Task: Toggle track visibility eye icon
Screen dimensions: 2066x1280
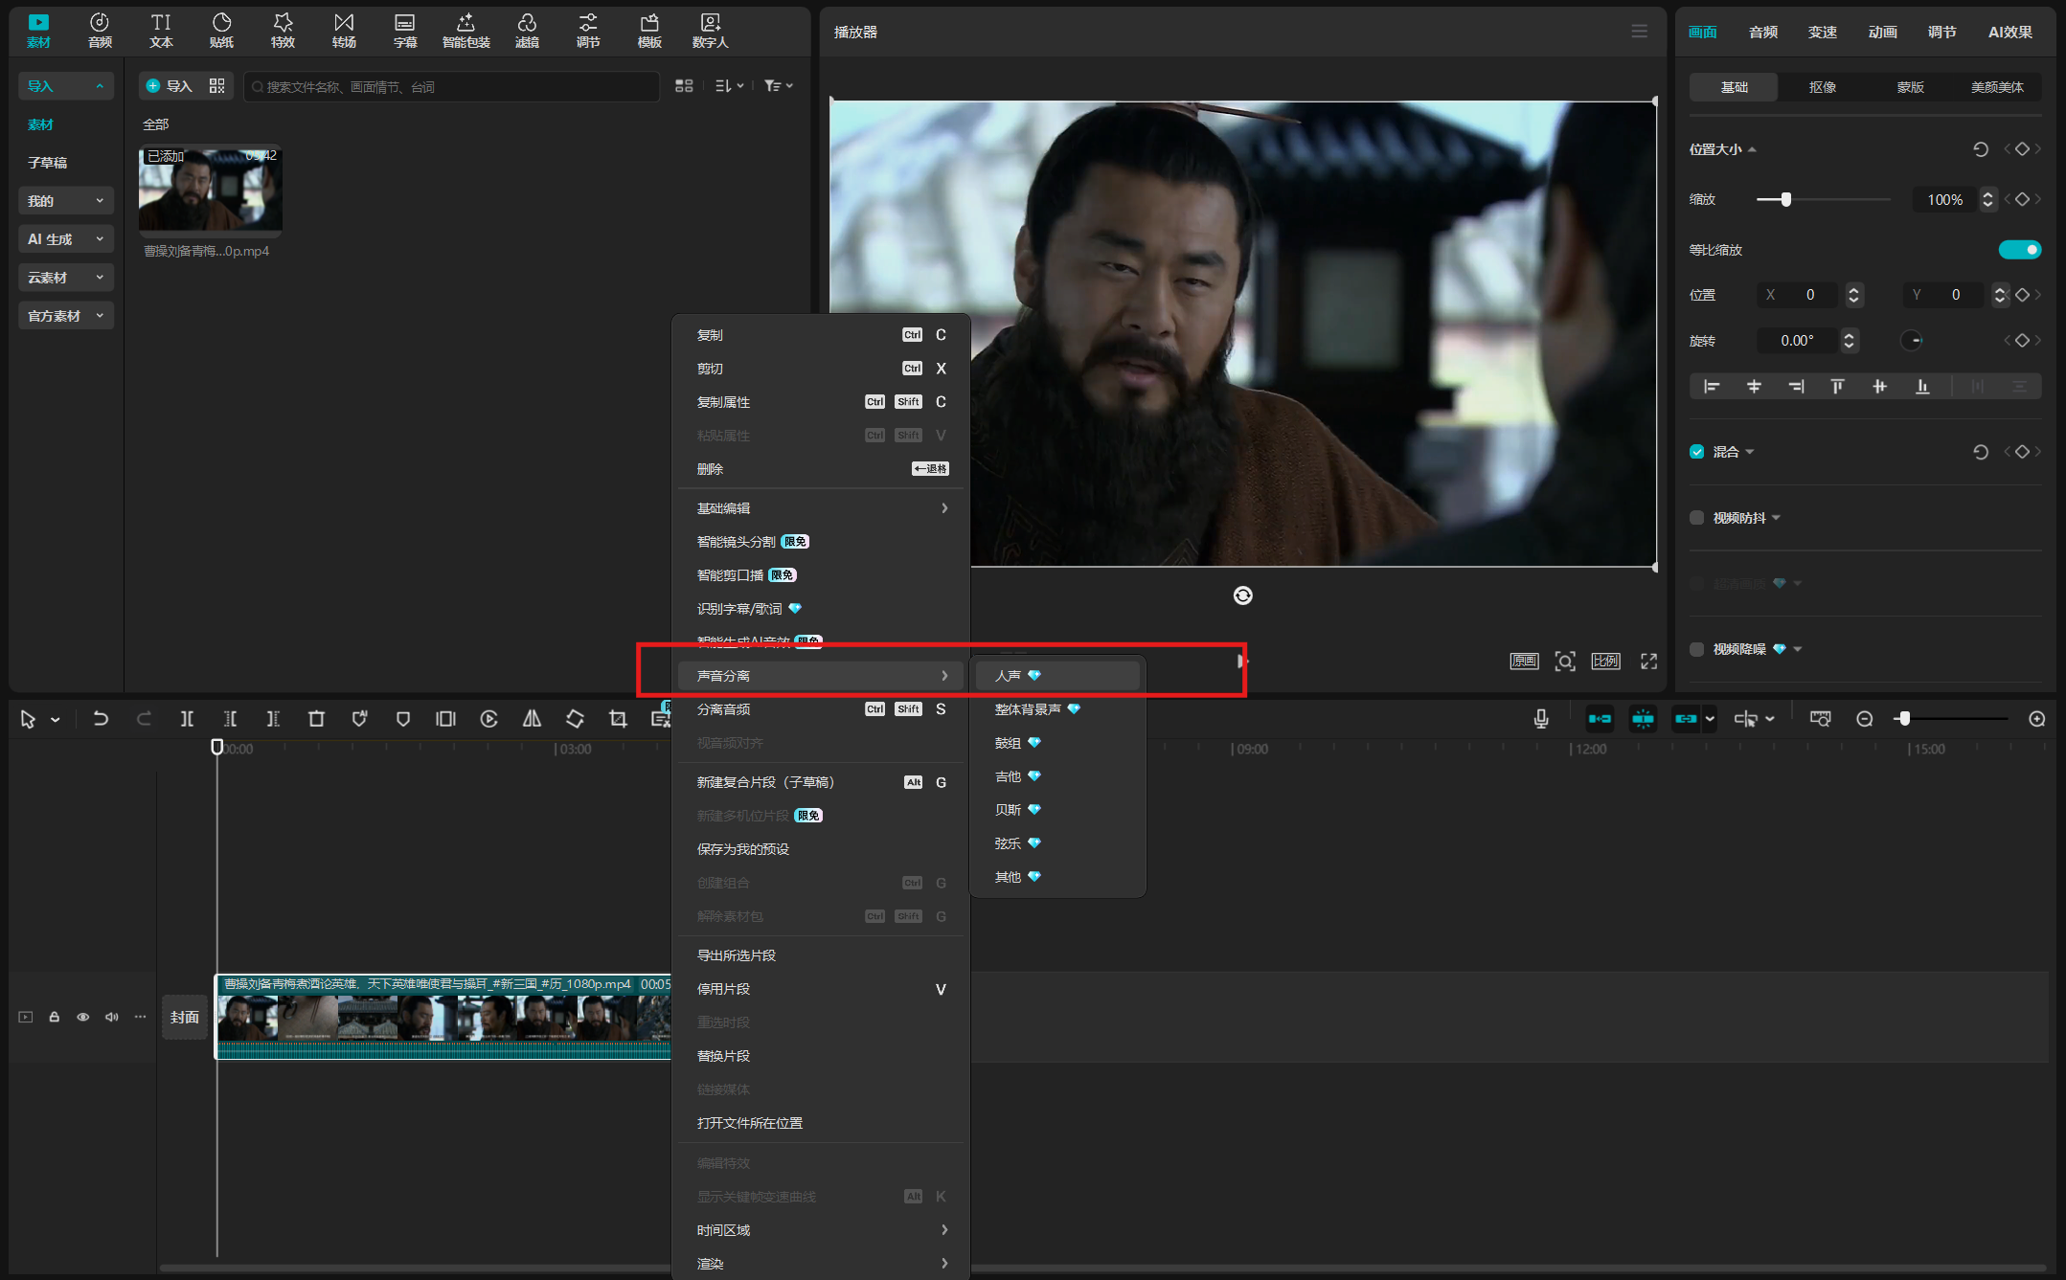Action: [x=83, y=1017]
